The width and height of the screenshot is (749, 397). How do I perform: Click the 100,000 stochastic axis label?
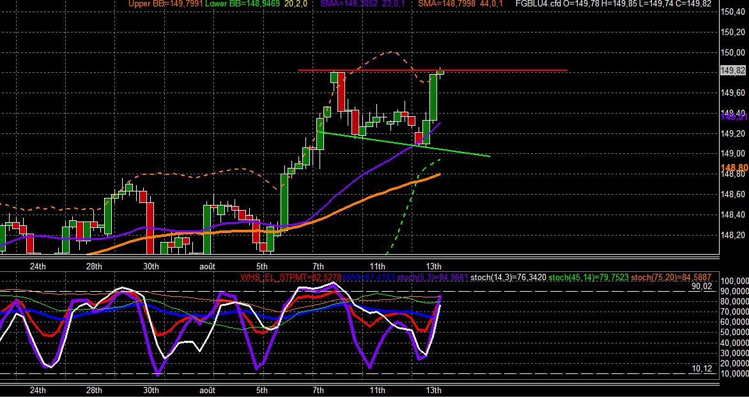(x=736, y=281)
